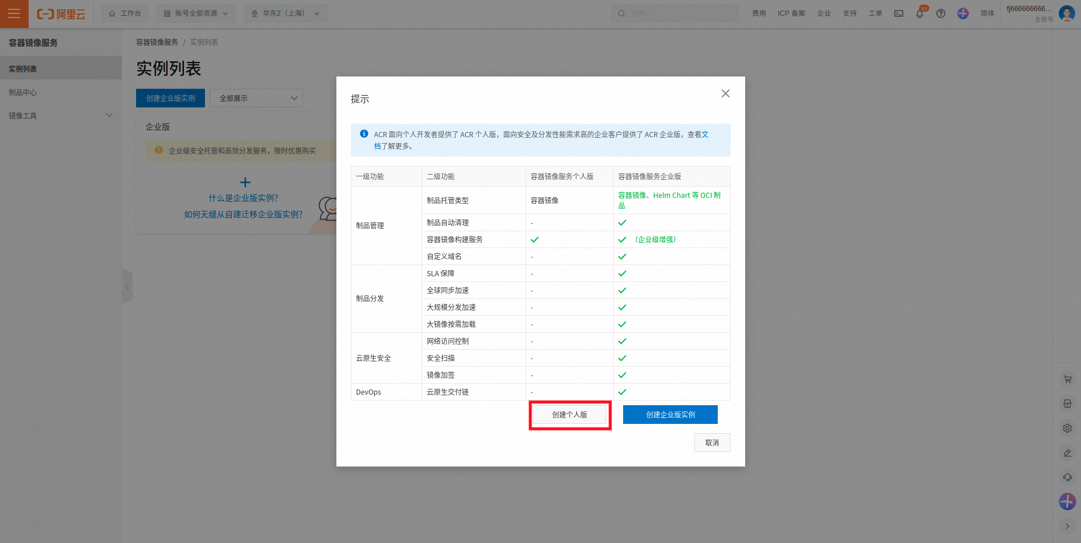Open the 什么是企业版实例? link
The image size is (1081, 543).
point(244,198)
